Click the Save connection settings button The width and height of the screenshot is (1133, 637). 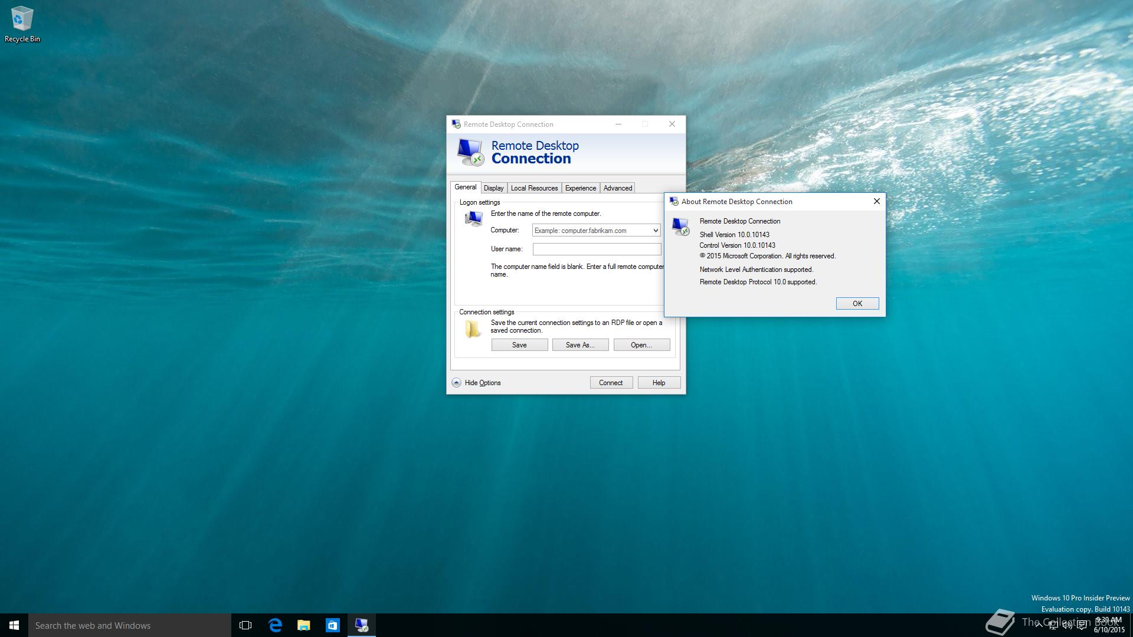(x=519, y=345)
